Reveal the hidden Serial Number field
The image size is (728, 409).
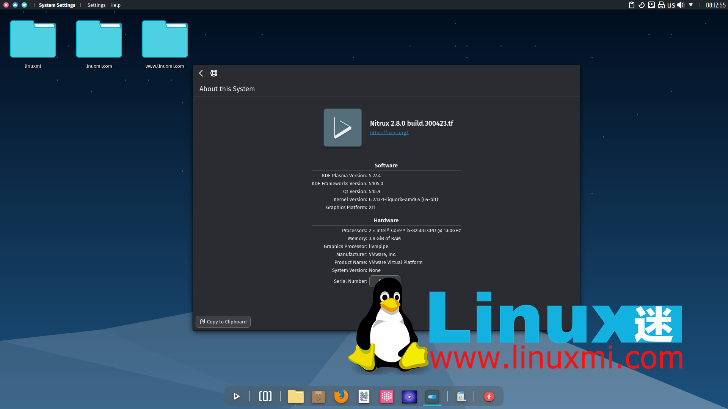384,281
